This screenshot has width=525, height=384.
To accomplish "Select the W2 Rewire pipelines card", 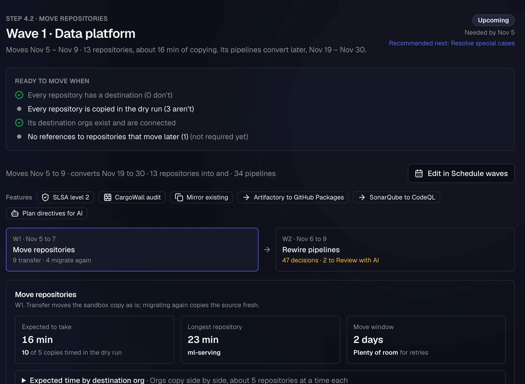I will click(x=395, y=250).
